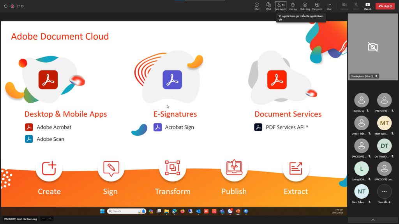Click the Adobe Scan icon
The width and height of the screenshot is (399, 224).
point(29,139)
